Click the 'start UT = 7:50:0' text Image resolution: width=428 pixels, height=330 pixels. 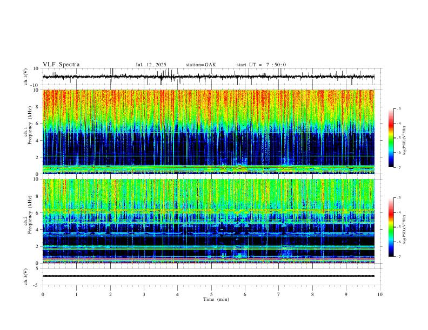(x=261, y=65)
